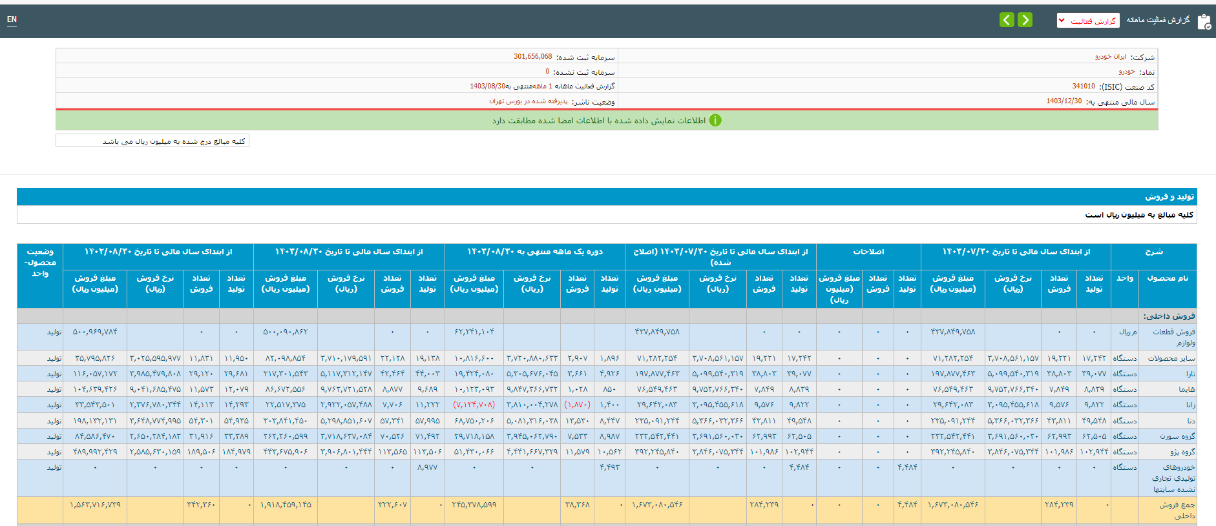Viewport: 1216px width, 526px height.
Task: Click the value ۵۰۰,۹۶۹,۷۸۴
Action: pos(95,332)
